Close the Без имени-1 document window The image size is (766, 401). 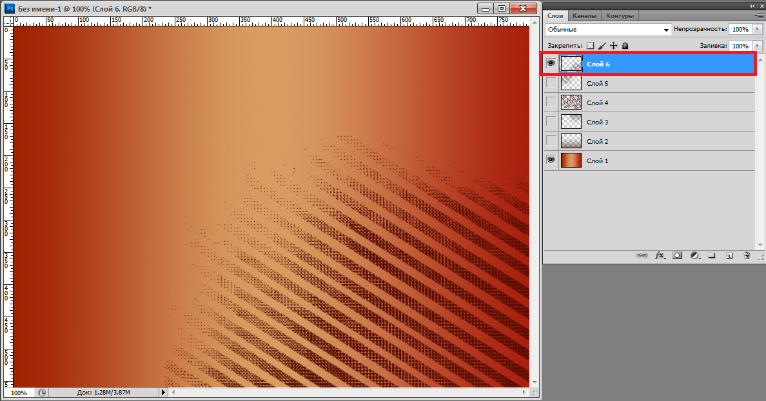(523, 8)
